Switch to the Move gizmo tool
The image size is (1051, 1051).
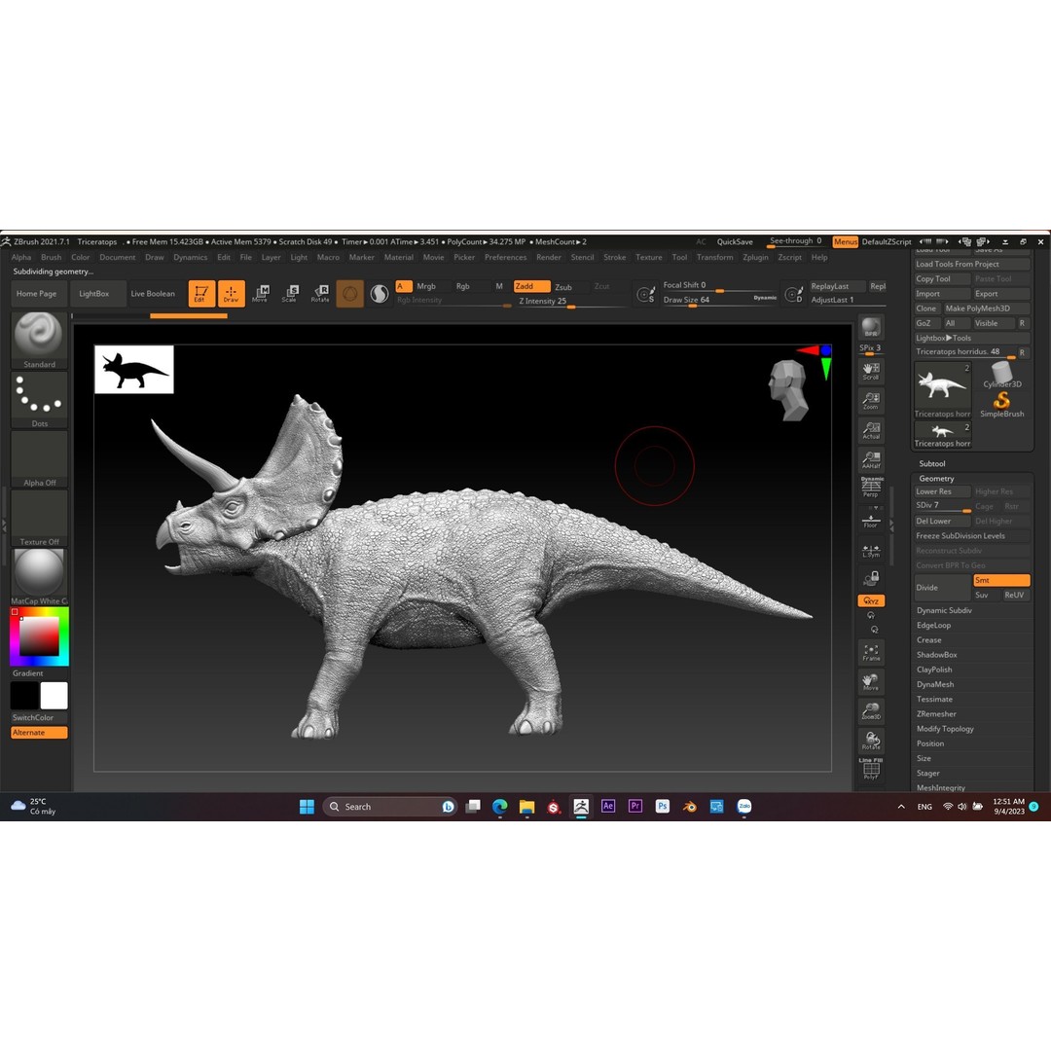click(x=260, y=294)
